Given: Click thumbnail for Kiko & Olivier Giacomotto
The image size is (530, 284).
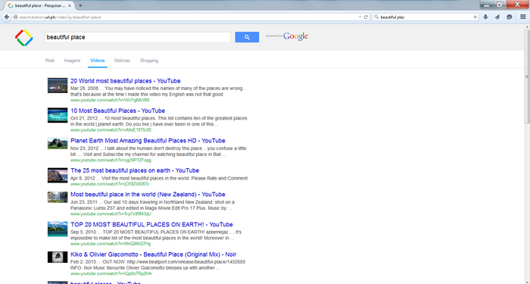Looking at the screenshot, I should 58,257.
